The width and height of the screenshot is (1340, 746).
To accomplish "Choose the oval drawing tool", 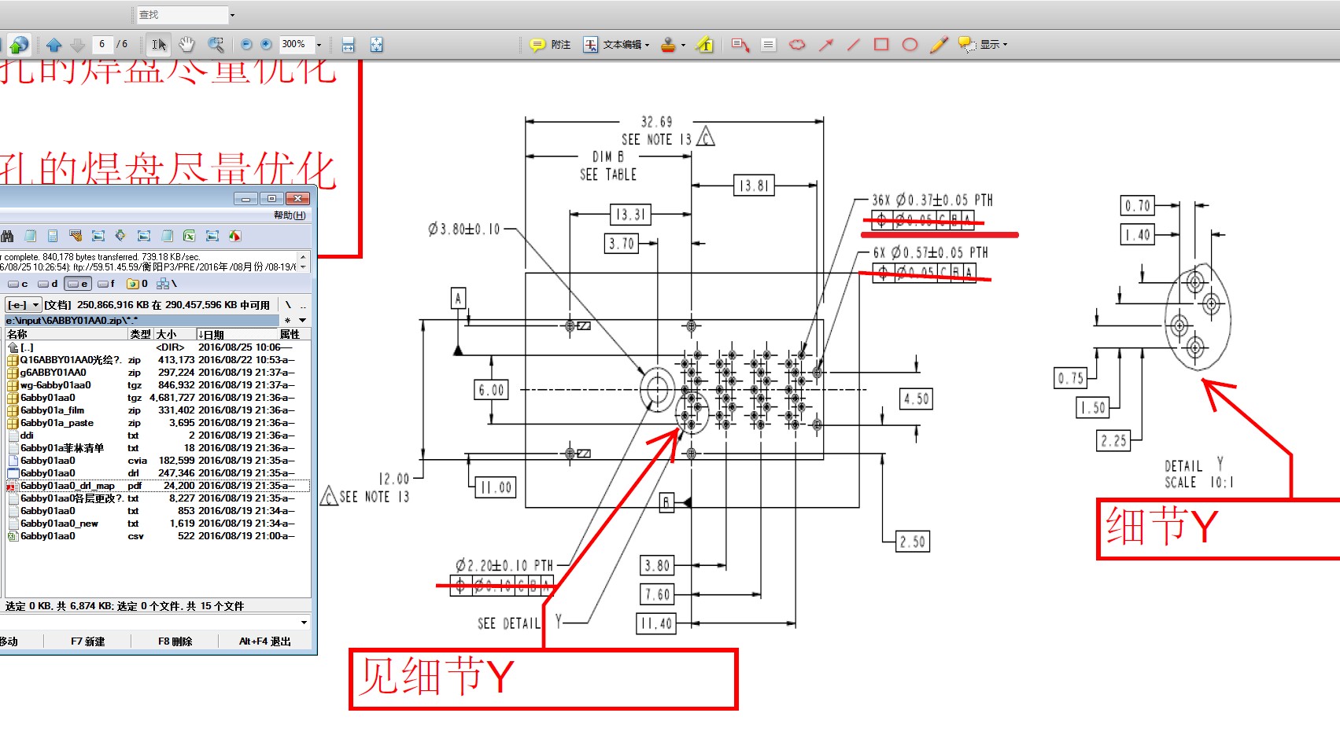I will [x=910, y=45].
